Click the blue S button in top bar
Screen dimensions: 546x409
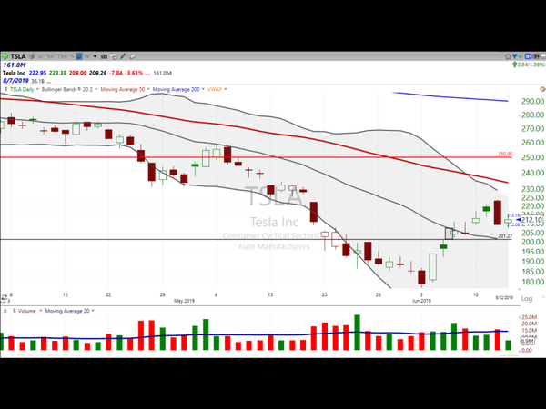[x=528, y=56]
